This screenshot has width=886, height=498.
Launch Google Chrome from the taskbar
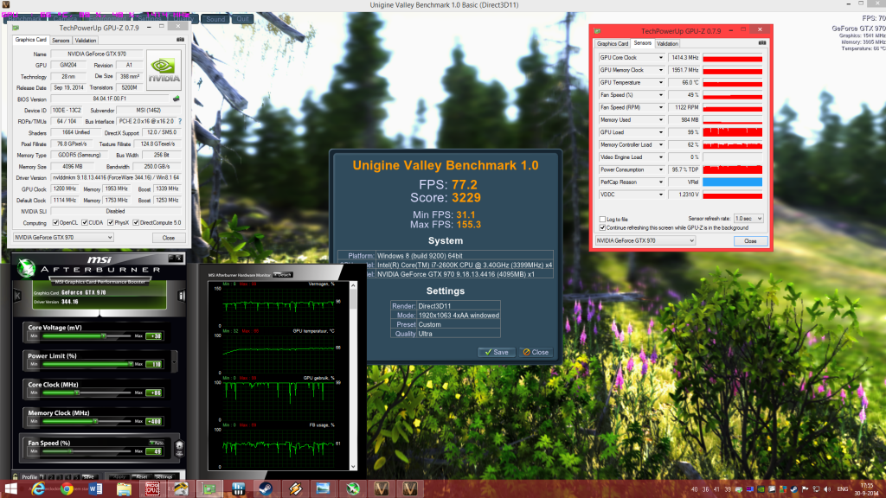pyautogui.click(x=65, y=489)
